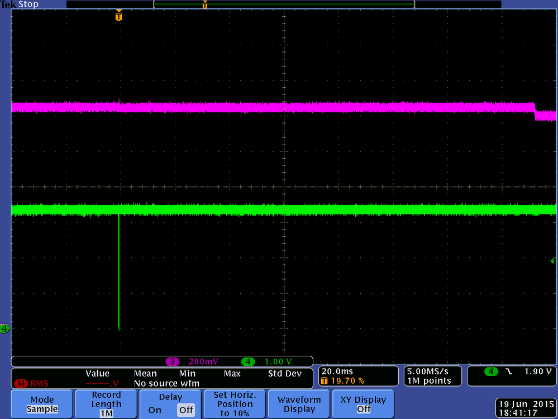Click the Value column header
Screen dimensions: 558x419
tap(97, 373)
